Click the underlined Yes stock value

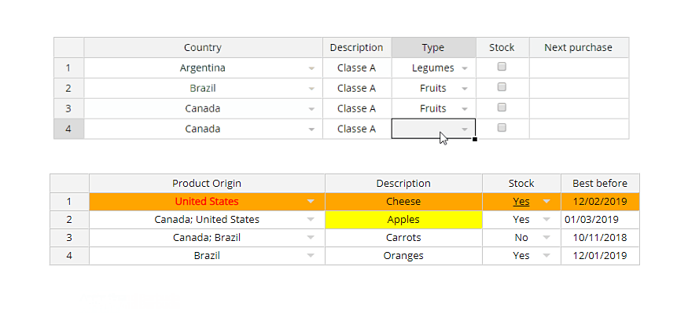click(x=521, y=202)
